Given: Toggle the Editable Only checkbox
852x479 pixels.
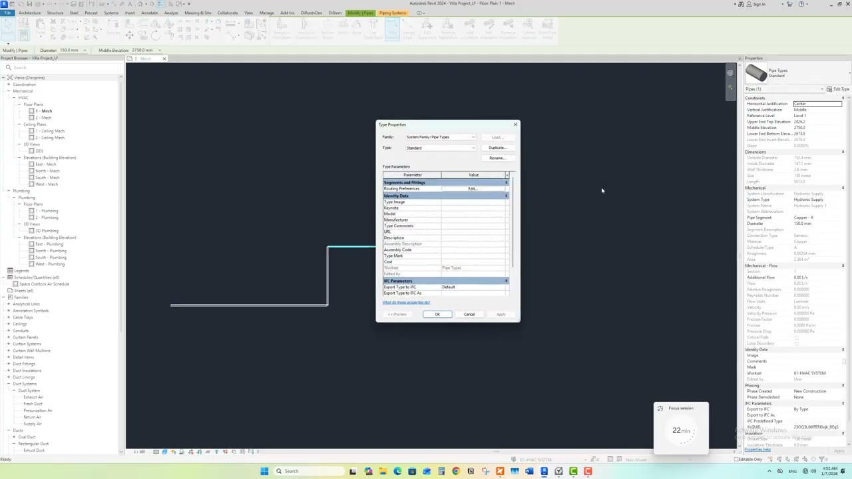Looking at the screenshot, I should coord(737,459).
